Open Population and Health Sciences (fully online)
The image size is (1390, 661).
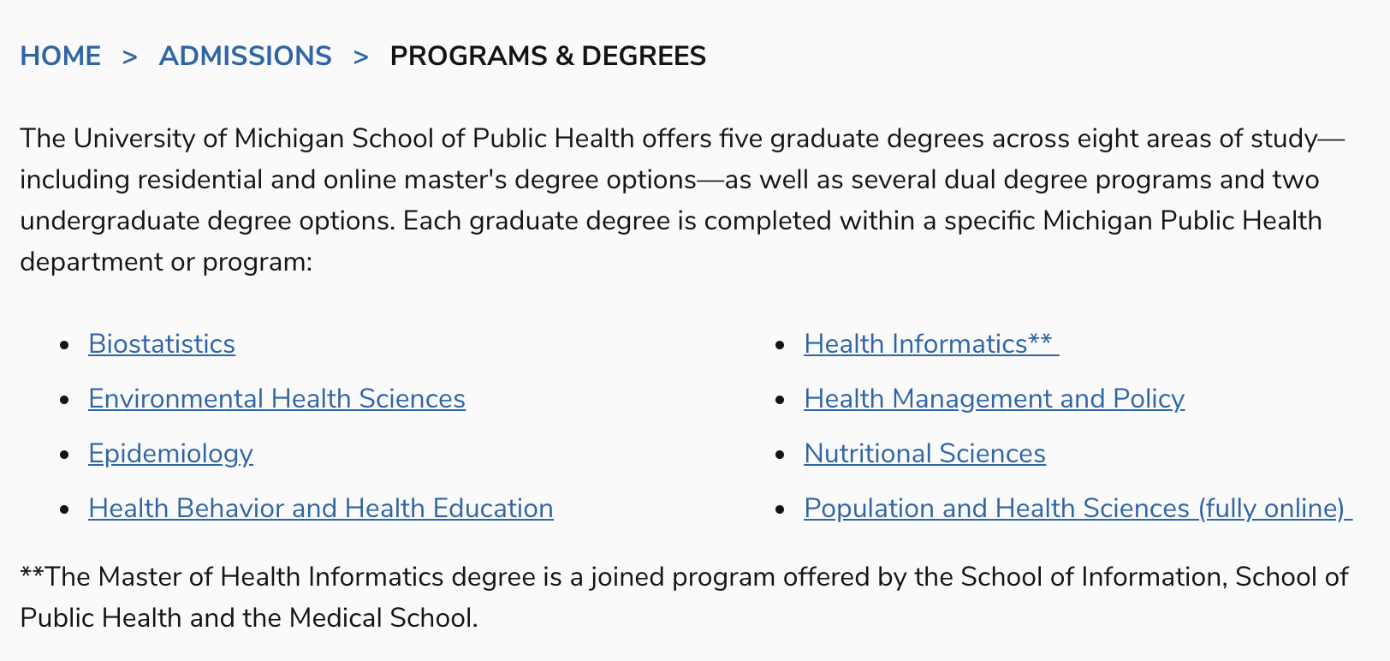pos(1078,509)
